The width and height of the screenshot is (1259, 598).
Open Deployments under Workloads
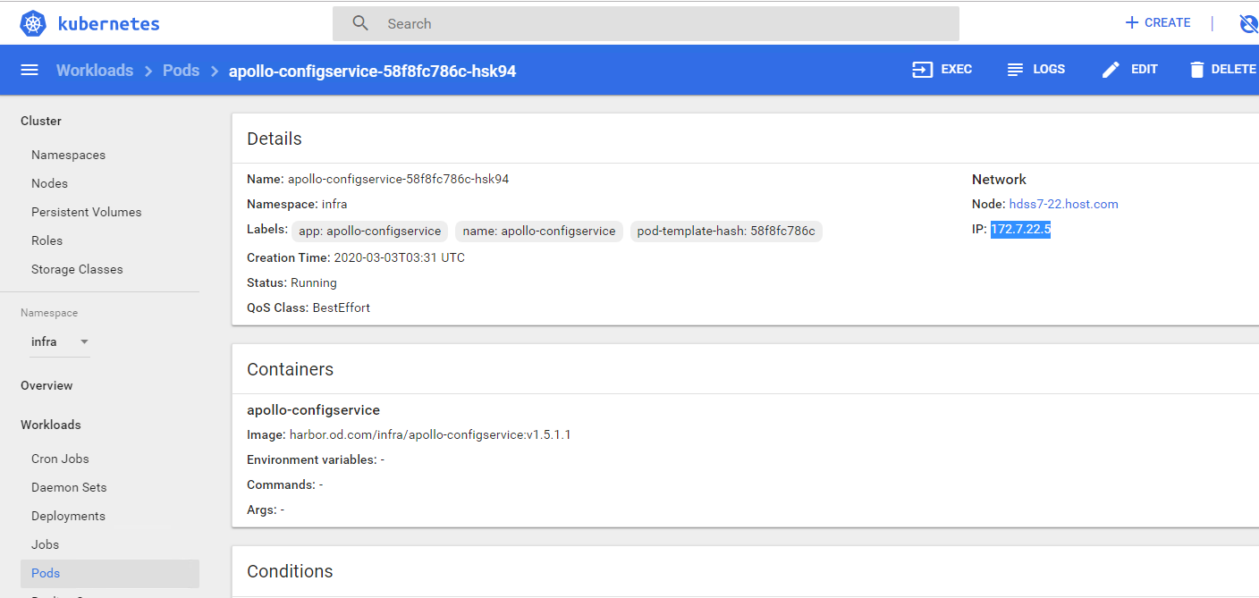(68, 516)
